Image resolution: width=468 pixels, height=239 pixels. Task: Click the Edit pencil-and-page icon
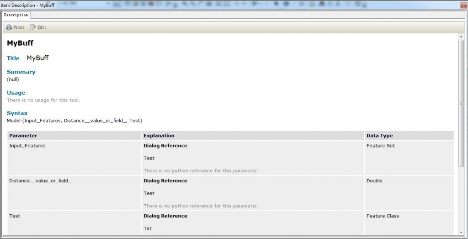[33, 27]
